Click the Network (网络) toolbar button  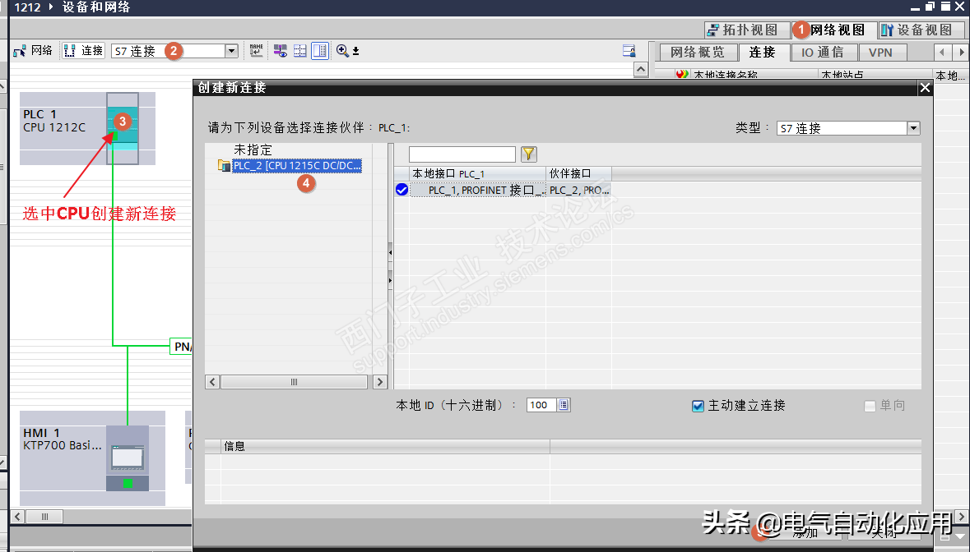click(x=33, y=51)
